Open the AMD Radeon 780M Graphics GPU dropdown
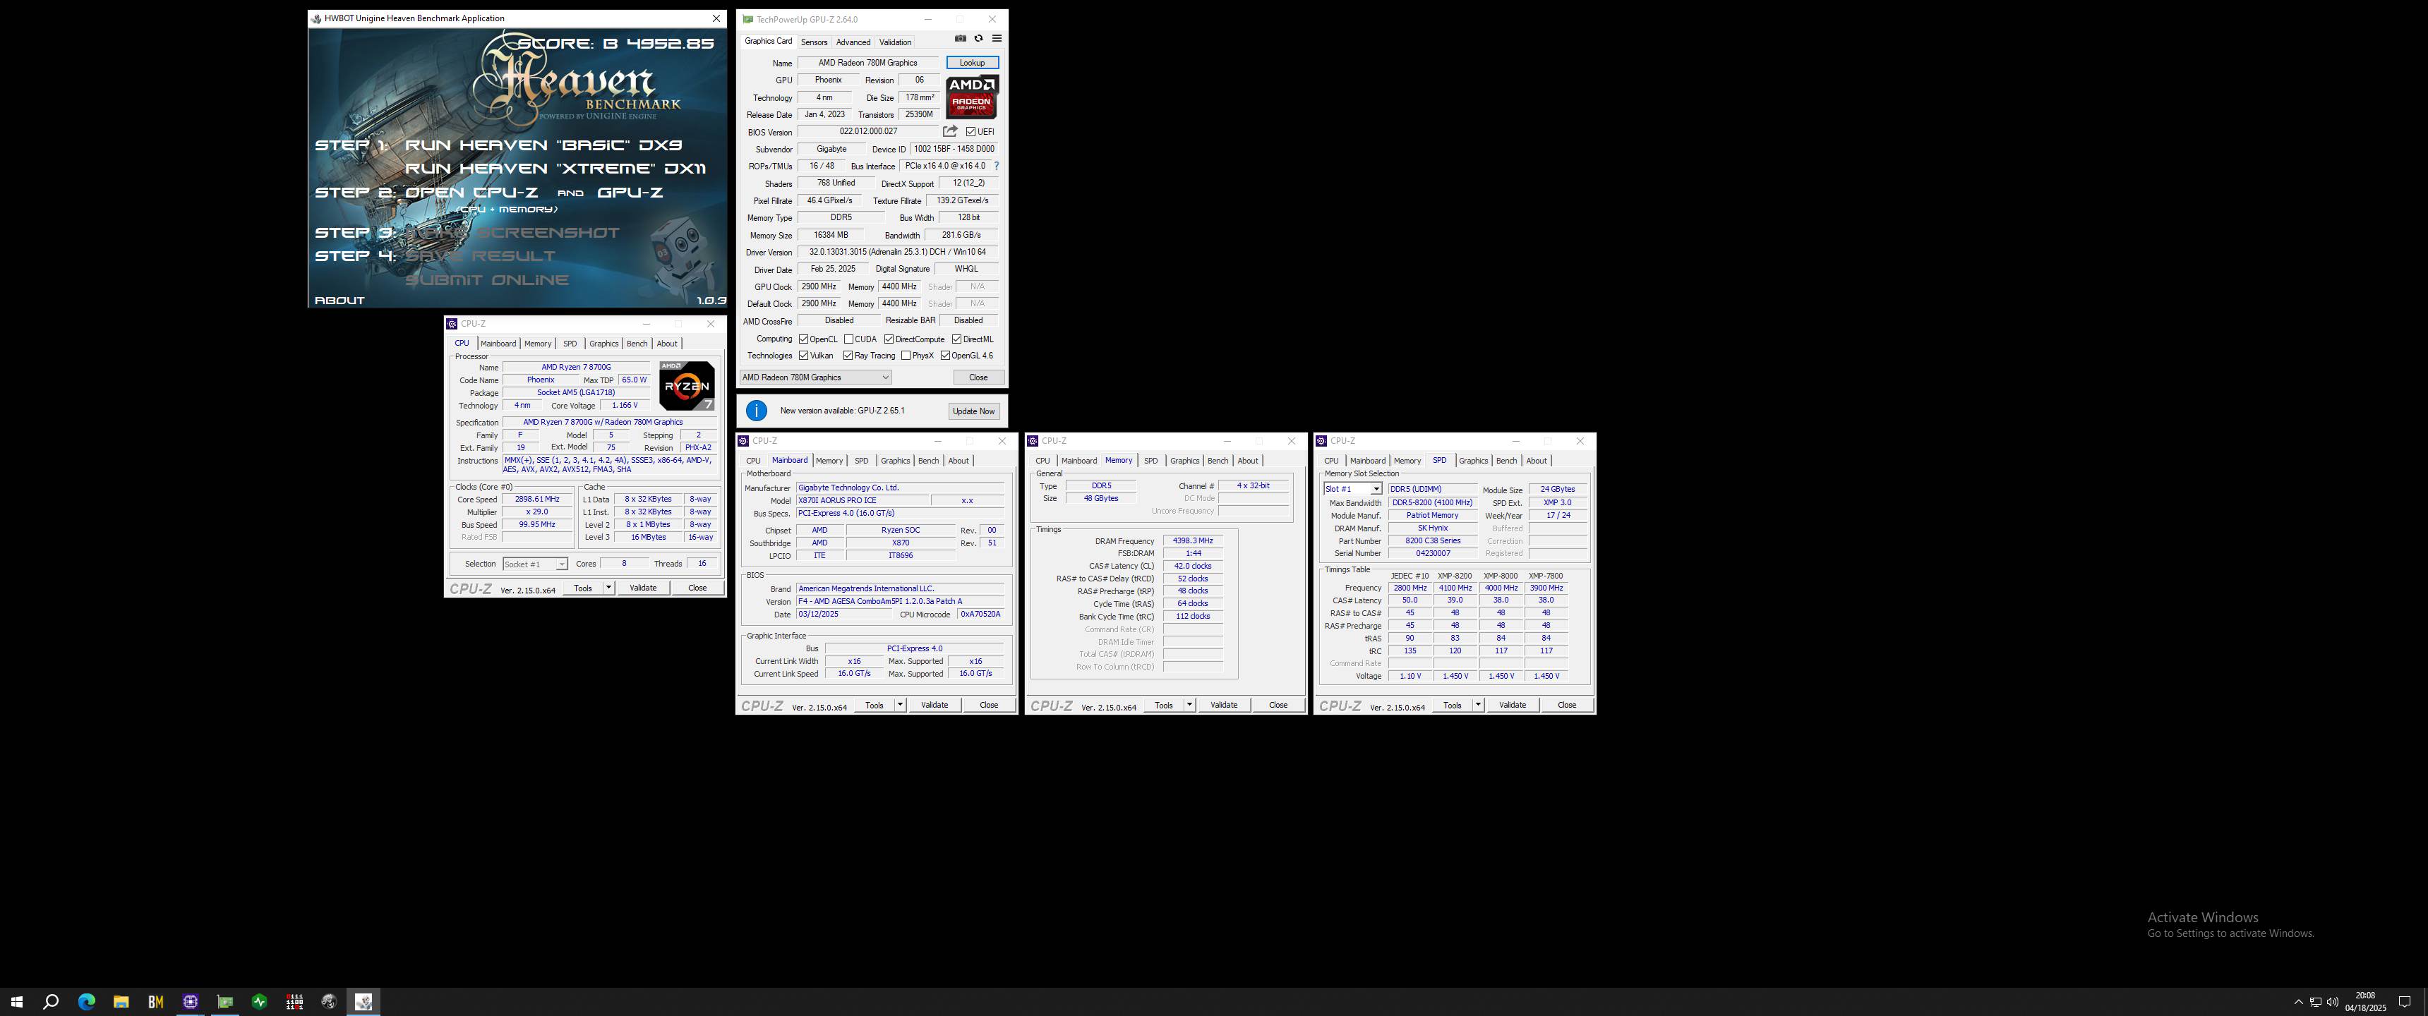 [815, 377]
